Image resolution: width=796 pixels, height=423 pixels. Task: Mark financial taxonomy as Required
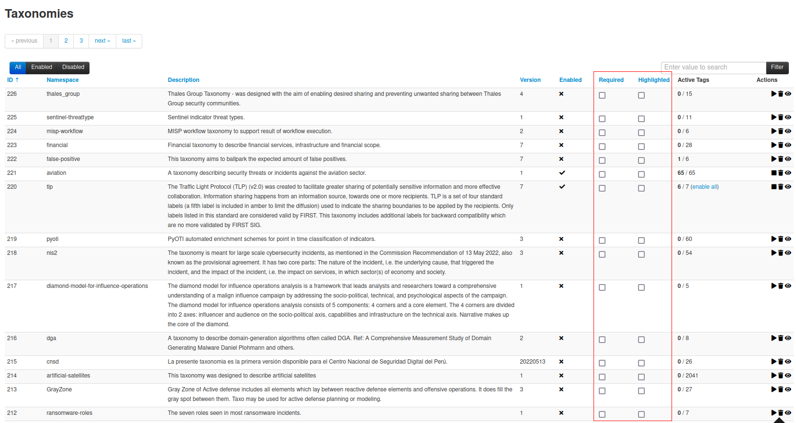[602, 147]
